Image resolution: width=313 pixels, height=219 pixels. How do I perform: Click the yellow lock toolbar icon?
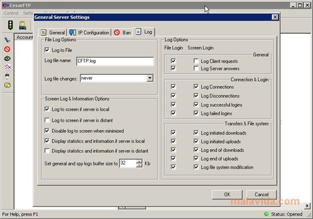23,25
